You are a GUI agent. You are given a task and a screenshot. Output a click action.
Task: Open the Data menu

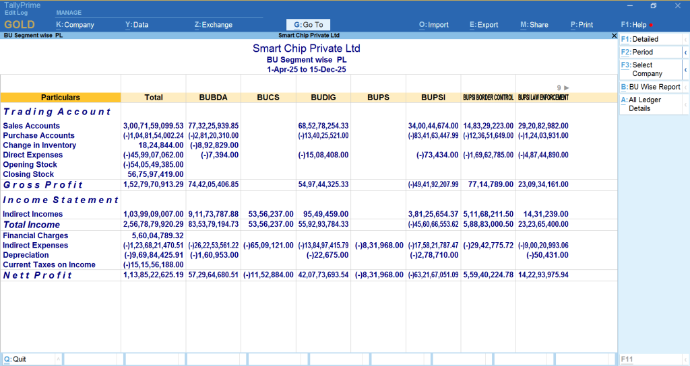click(x=137, y=25)
